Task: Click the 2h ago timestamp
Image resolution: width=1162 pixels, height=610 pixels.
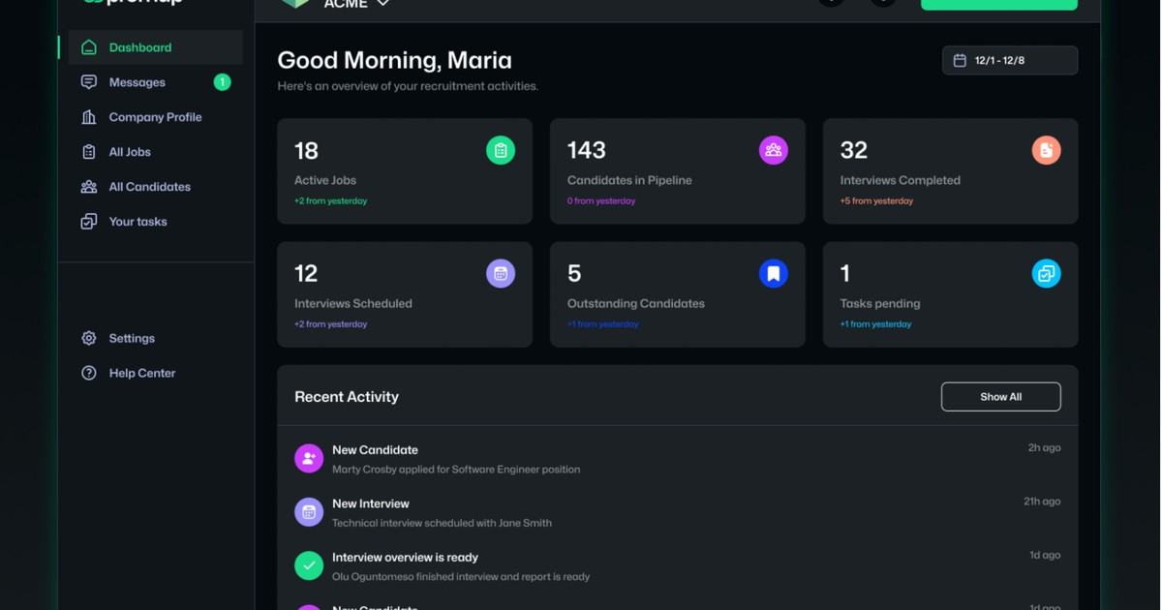Action: click(1045, 448)
